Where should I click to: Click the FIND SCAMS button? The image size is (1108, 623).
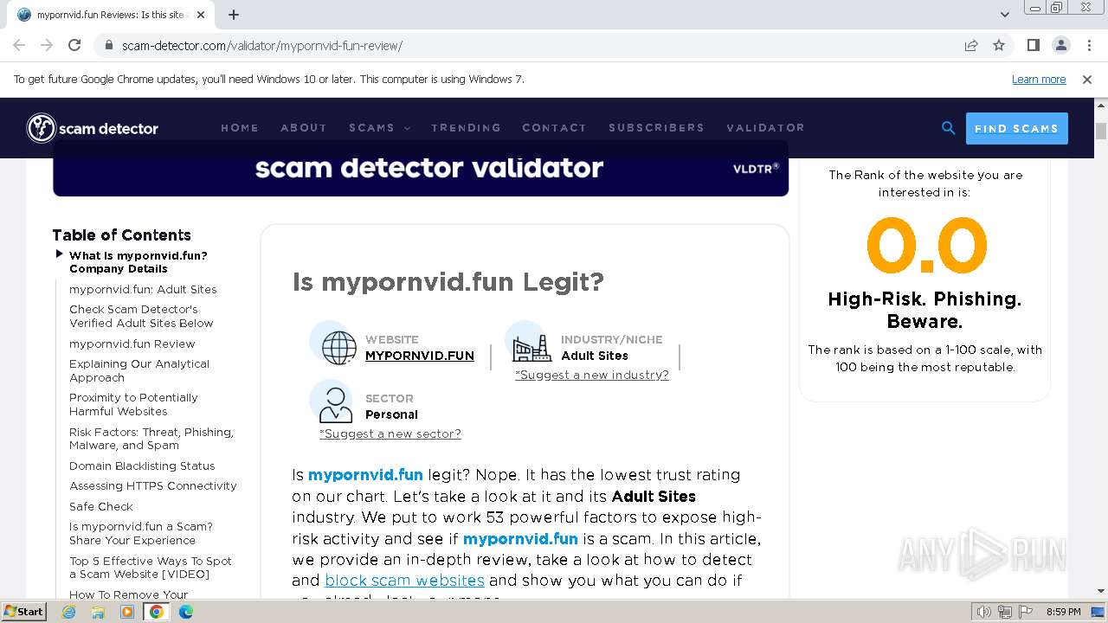coord(1016,128)
